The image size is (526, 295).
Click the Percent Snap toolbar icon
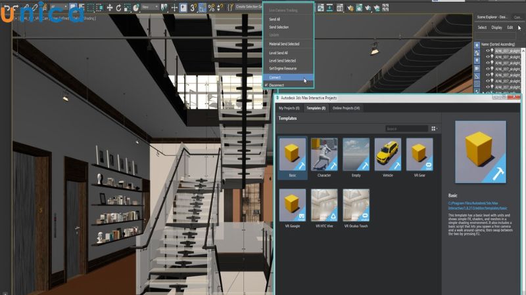pyautogui.click(x=212, y=8)
